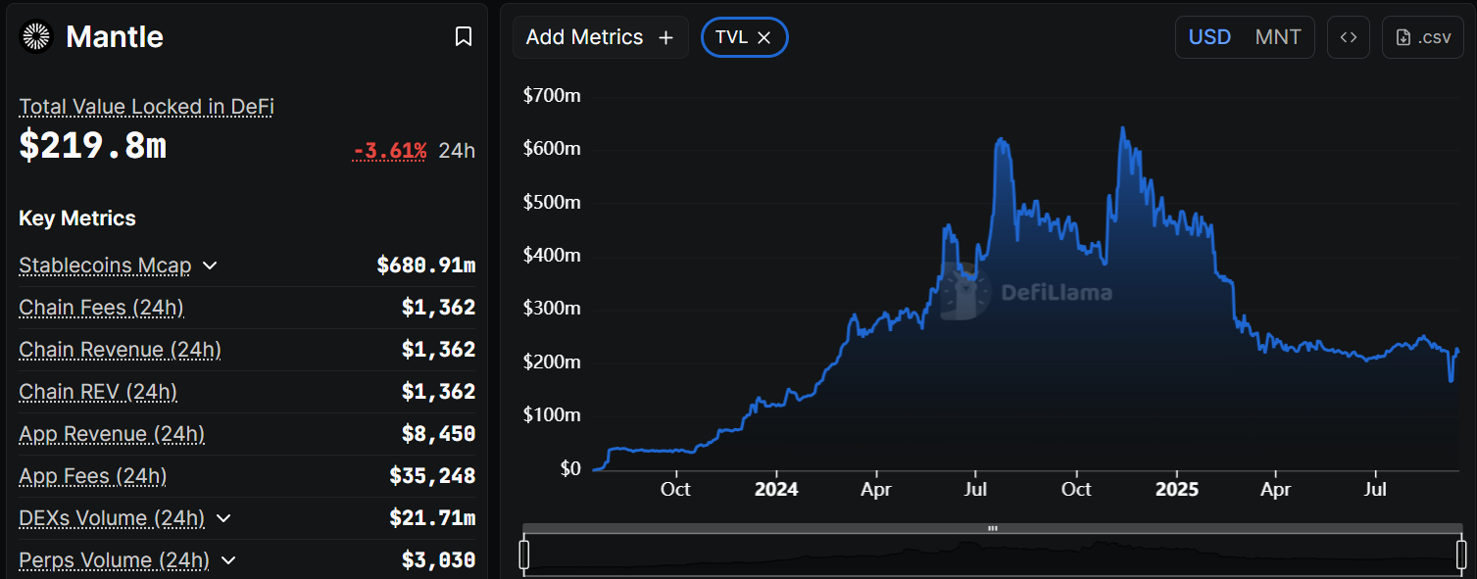Switch chart denomination to USD
1477x579 pixels.
coord(1209,37)
